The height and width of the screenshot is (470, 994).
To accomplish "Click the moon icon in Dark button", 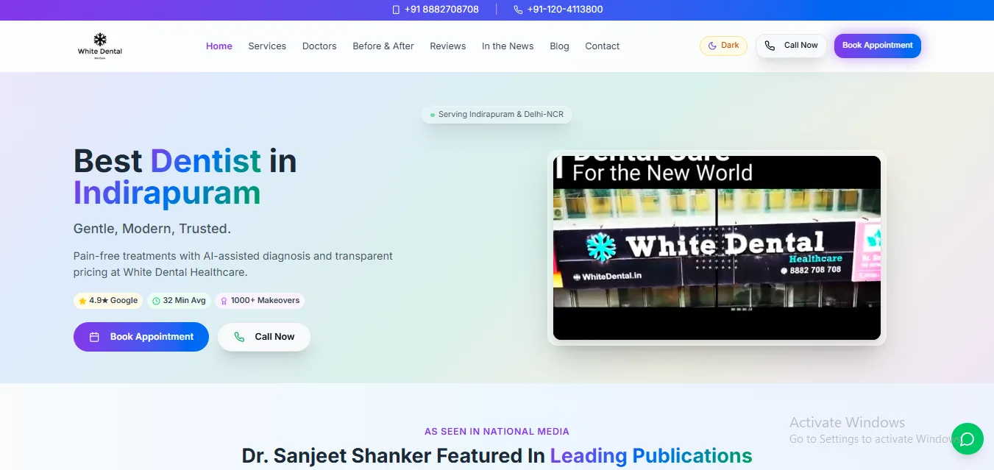I will [712, 46].
